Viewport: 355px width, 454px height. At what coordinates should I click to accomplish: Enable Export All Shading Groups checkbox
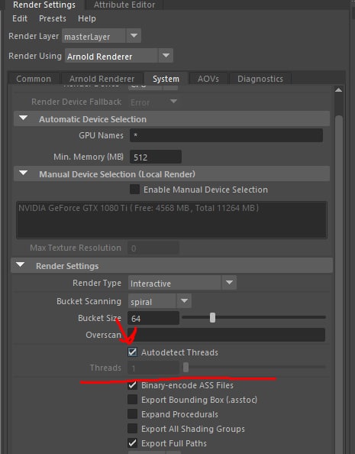tap(133, 429)
